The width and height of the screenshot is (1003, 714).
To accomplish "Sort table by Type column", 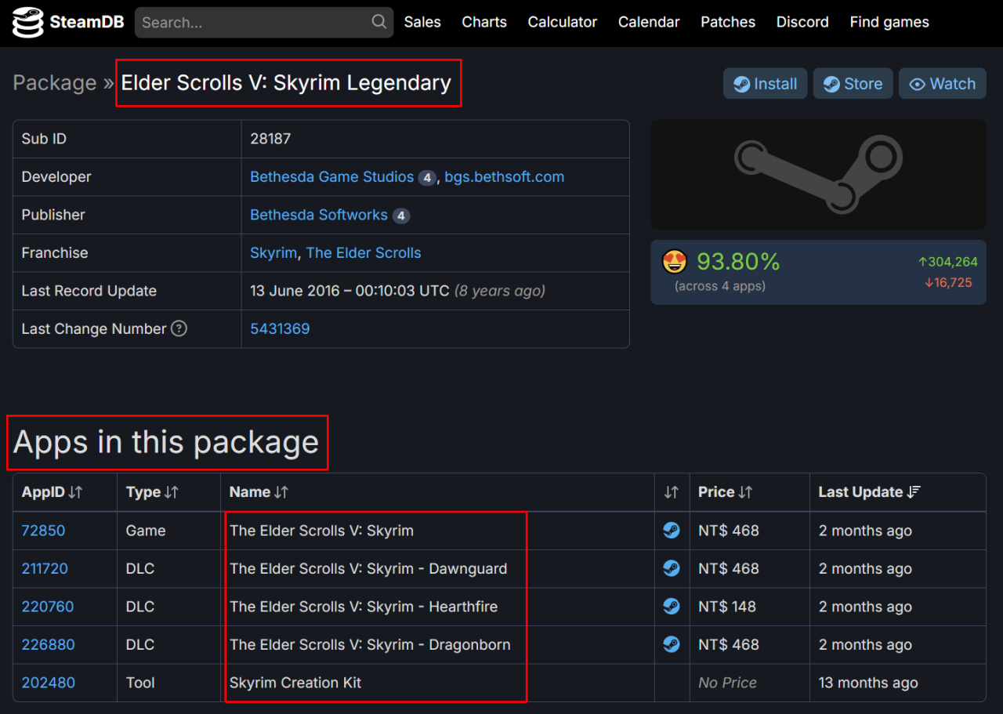I will [152, 492].
